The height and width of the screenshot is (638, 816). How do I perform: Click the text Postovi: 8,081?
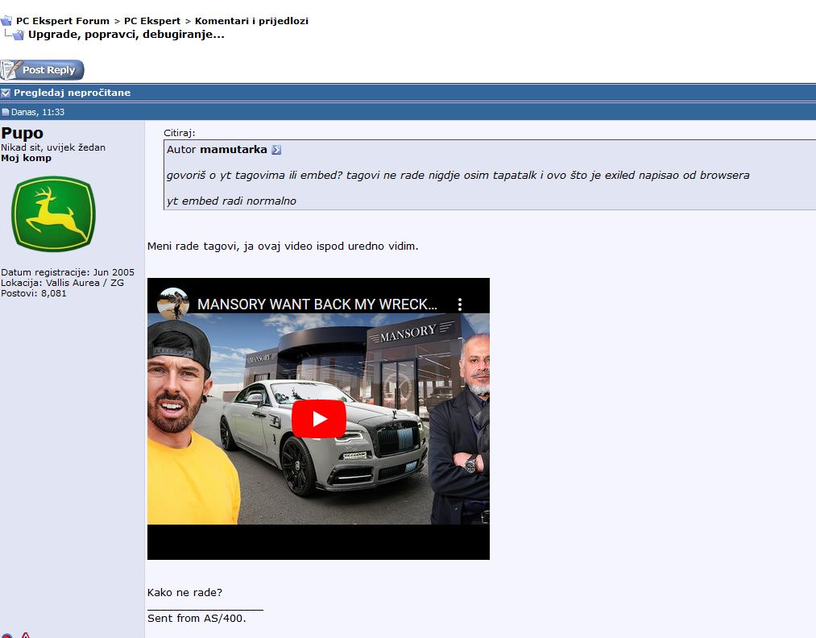(x=34, y=293)
